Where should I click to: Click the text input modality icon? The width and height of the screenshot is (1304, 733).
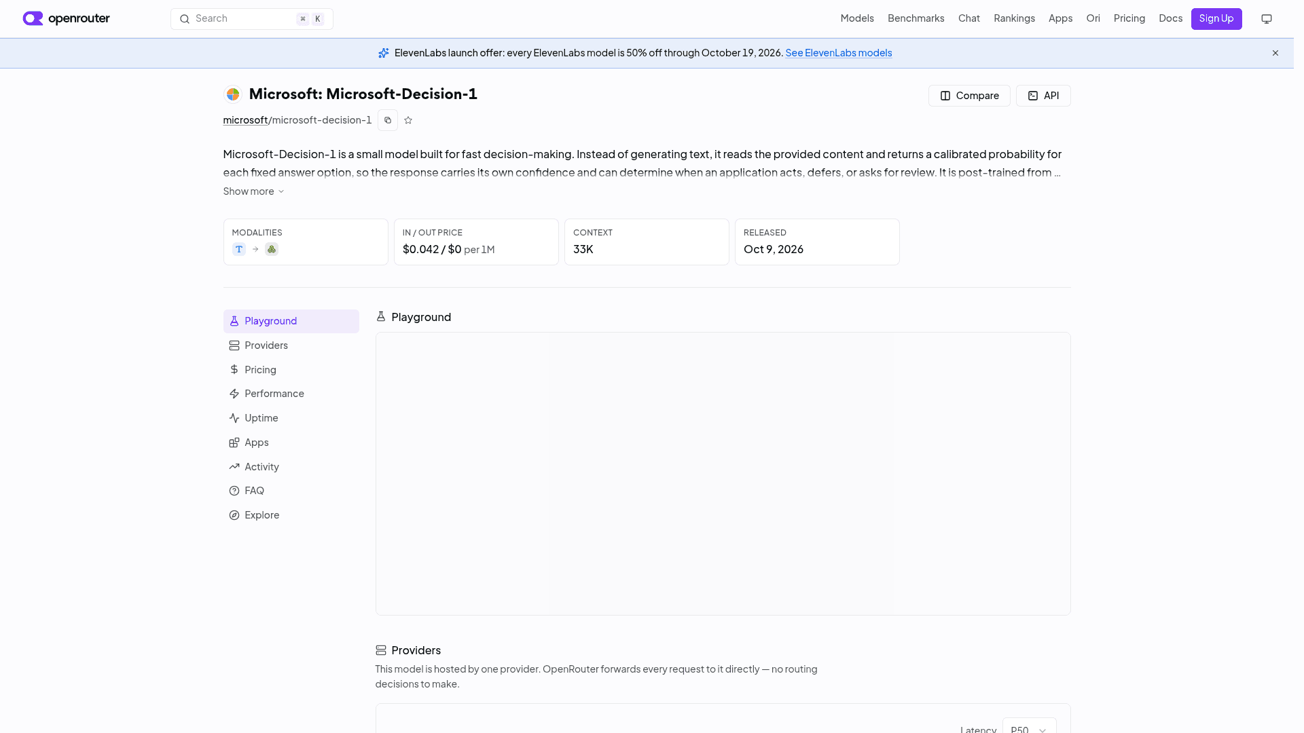(x=239, y=249)
